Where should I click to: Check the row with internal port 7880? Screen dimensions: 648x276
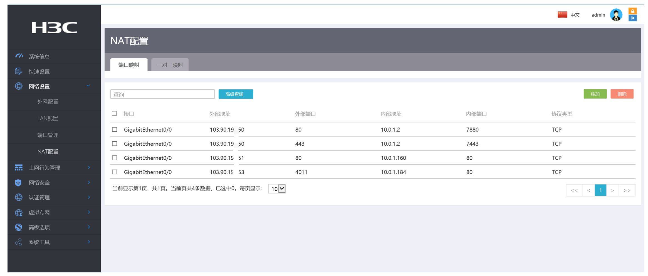click(x=115, y=130)
